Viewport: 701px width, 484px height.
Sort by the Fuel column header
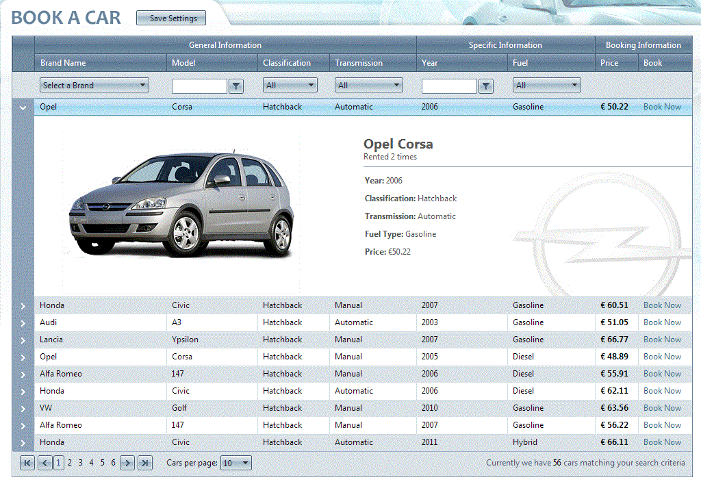point(520,63)
